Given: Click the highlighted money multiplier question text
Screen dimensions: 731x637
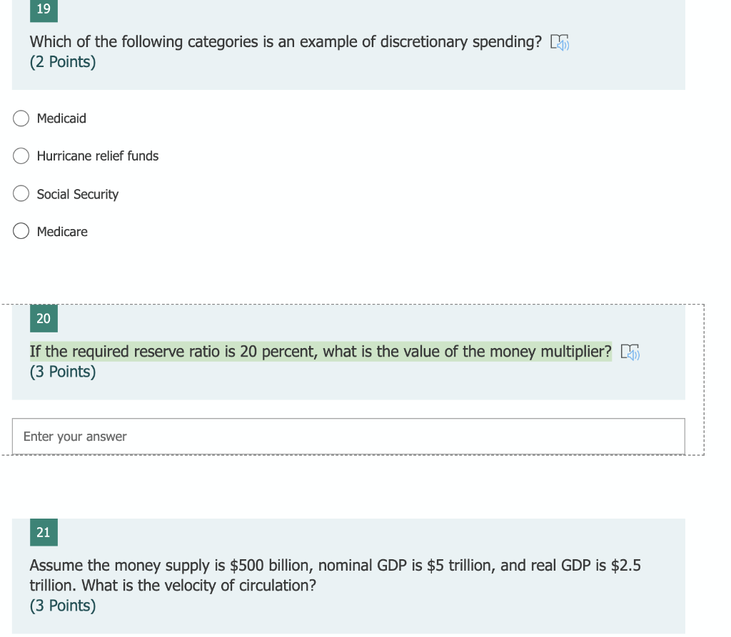Looking at the screenshot, I should [x=320, y=351].
